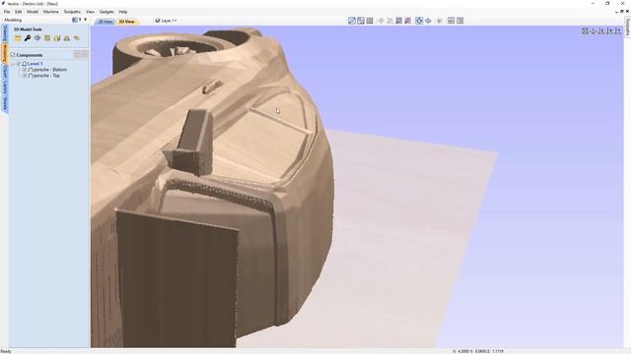Screen dimensions: 631x354
Task: Open the Edit menu
Action: pyautogui.click(x=19, y=12)
